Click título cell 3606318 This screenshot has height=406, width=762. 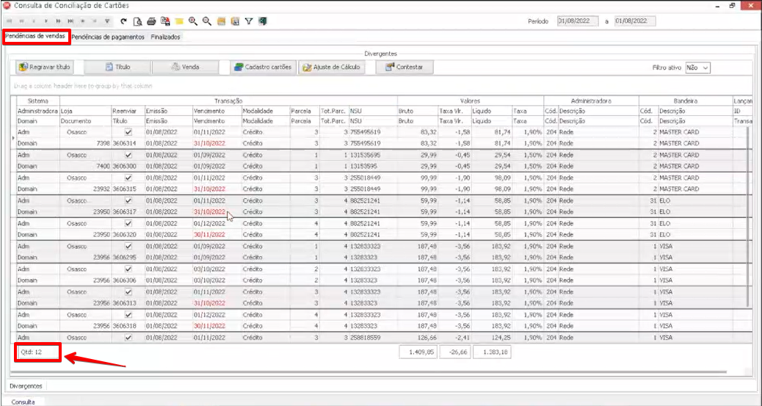pyautogui.click(x=128, y=326)
